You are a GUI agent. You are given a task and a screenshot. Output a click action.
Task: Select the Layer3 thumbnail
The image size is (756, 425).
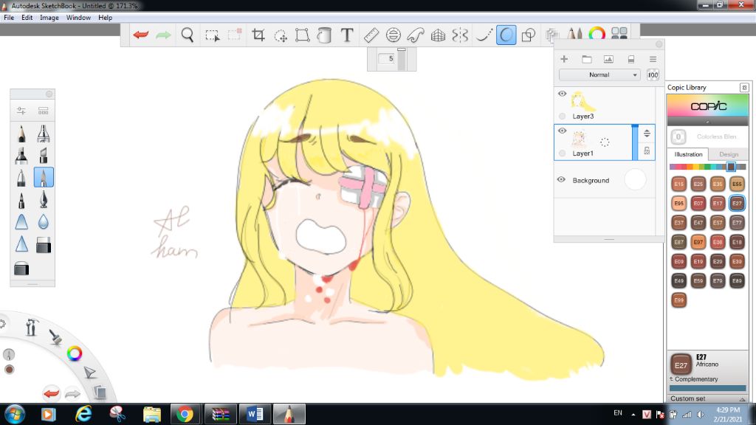coord(583,101)
